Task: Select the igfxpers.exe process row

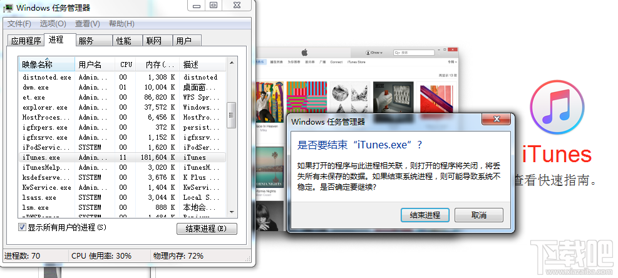Action: coord(122,127)
